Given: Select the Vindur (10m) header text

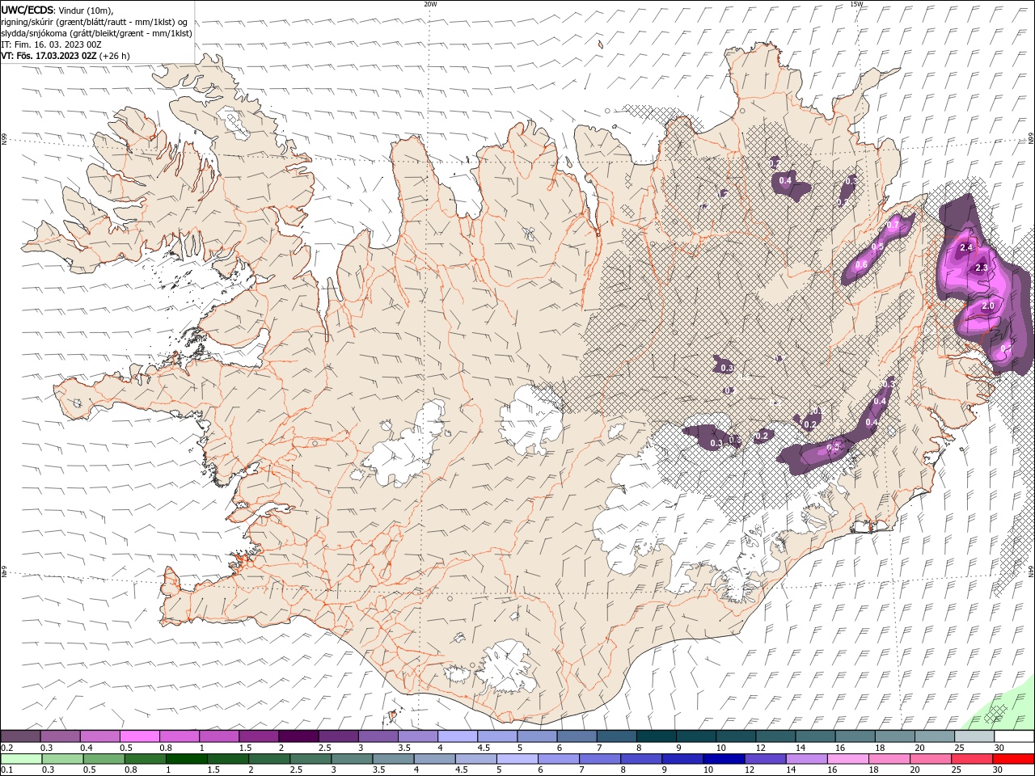Looking at the screenshot, I should click(x=86, y=10).
